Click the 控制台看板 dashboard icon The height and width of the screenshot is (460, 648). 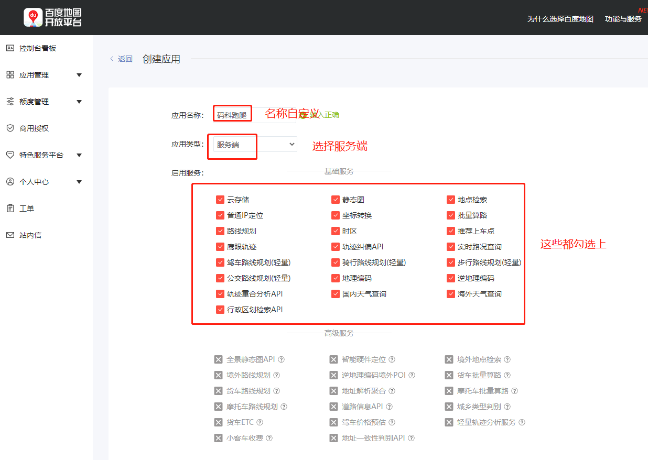pos(10,48)
